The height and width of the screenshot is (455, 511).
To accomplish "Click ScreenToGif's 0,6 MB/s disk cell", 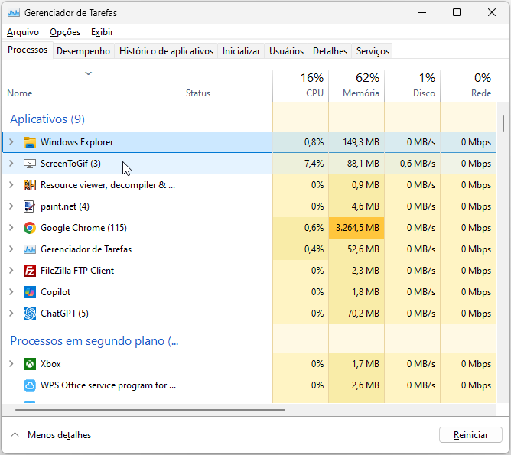I will pyautogui.click(x=412, y=164).
